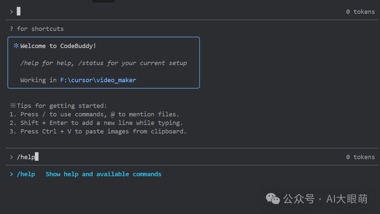Click the '? for shortcuts' hint
The image size is (380, 214).
(x=37, y=29)
